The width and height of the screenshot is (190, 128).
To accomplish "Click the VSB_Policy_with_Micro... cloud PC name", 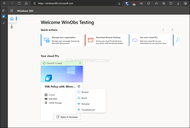I will (60, 87).
